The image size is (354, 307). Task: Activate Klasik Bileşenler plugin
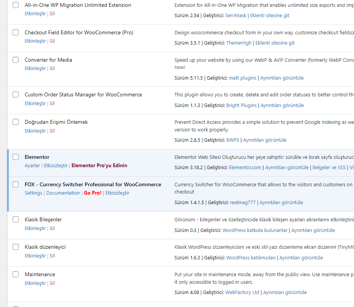coord(35,229)
